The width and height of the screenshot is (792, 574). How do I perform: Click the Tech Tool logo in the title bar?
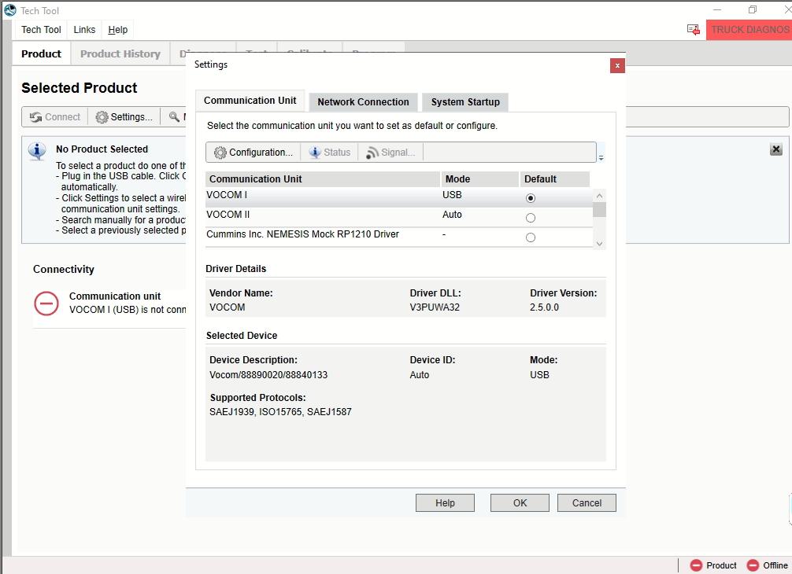point(10,10)
